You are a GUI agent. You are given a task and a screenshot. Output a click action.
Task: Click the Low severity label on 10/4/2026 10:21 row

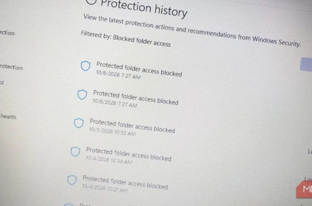308,180
